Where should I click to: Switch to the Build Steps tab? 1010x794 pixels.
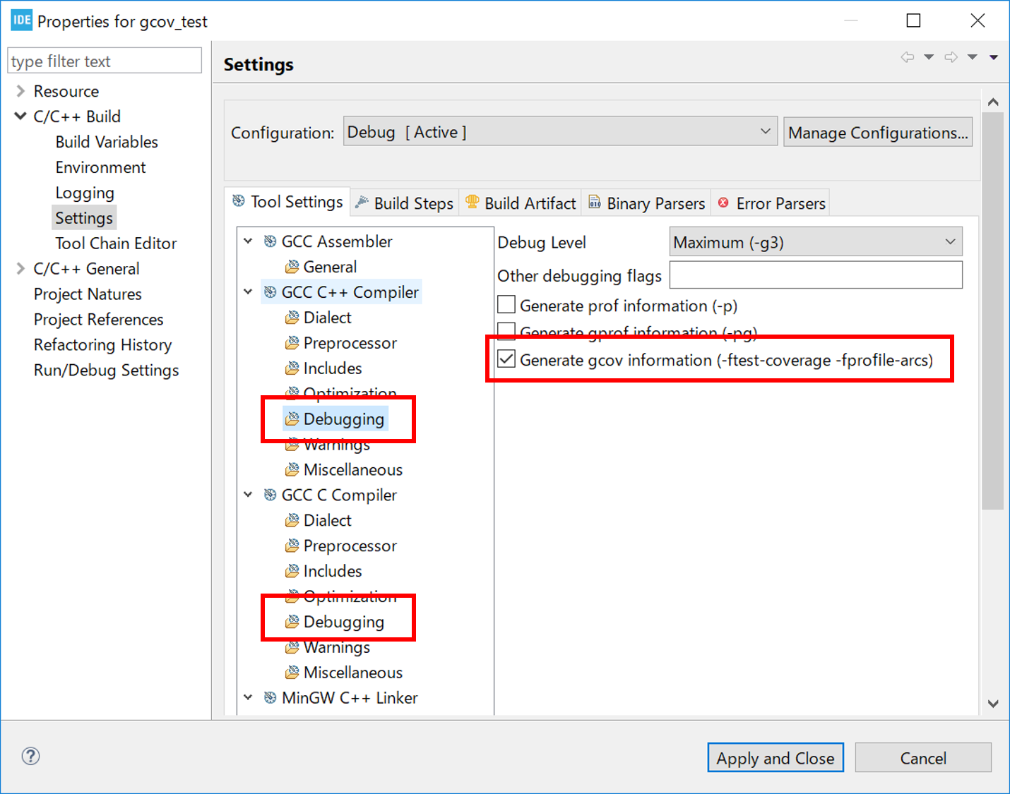pos(413,203)
